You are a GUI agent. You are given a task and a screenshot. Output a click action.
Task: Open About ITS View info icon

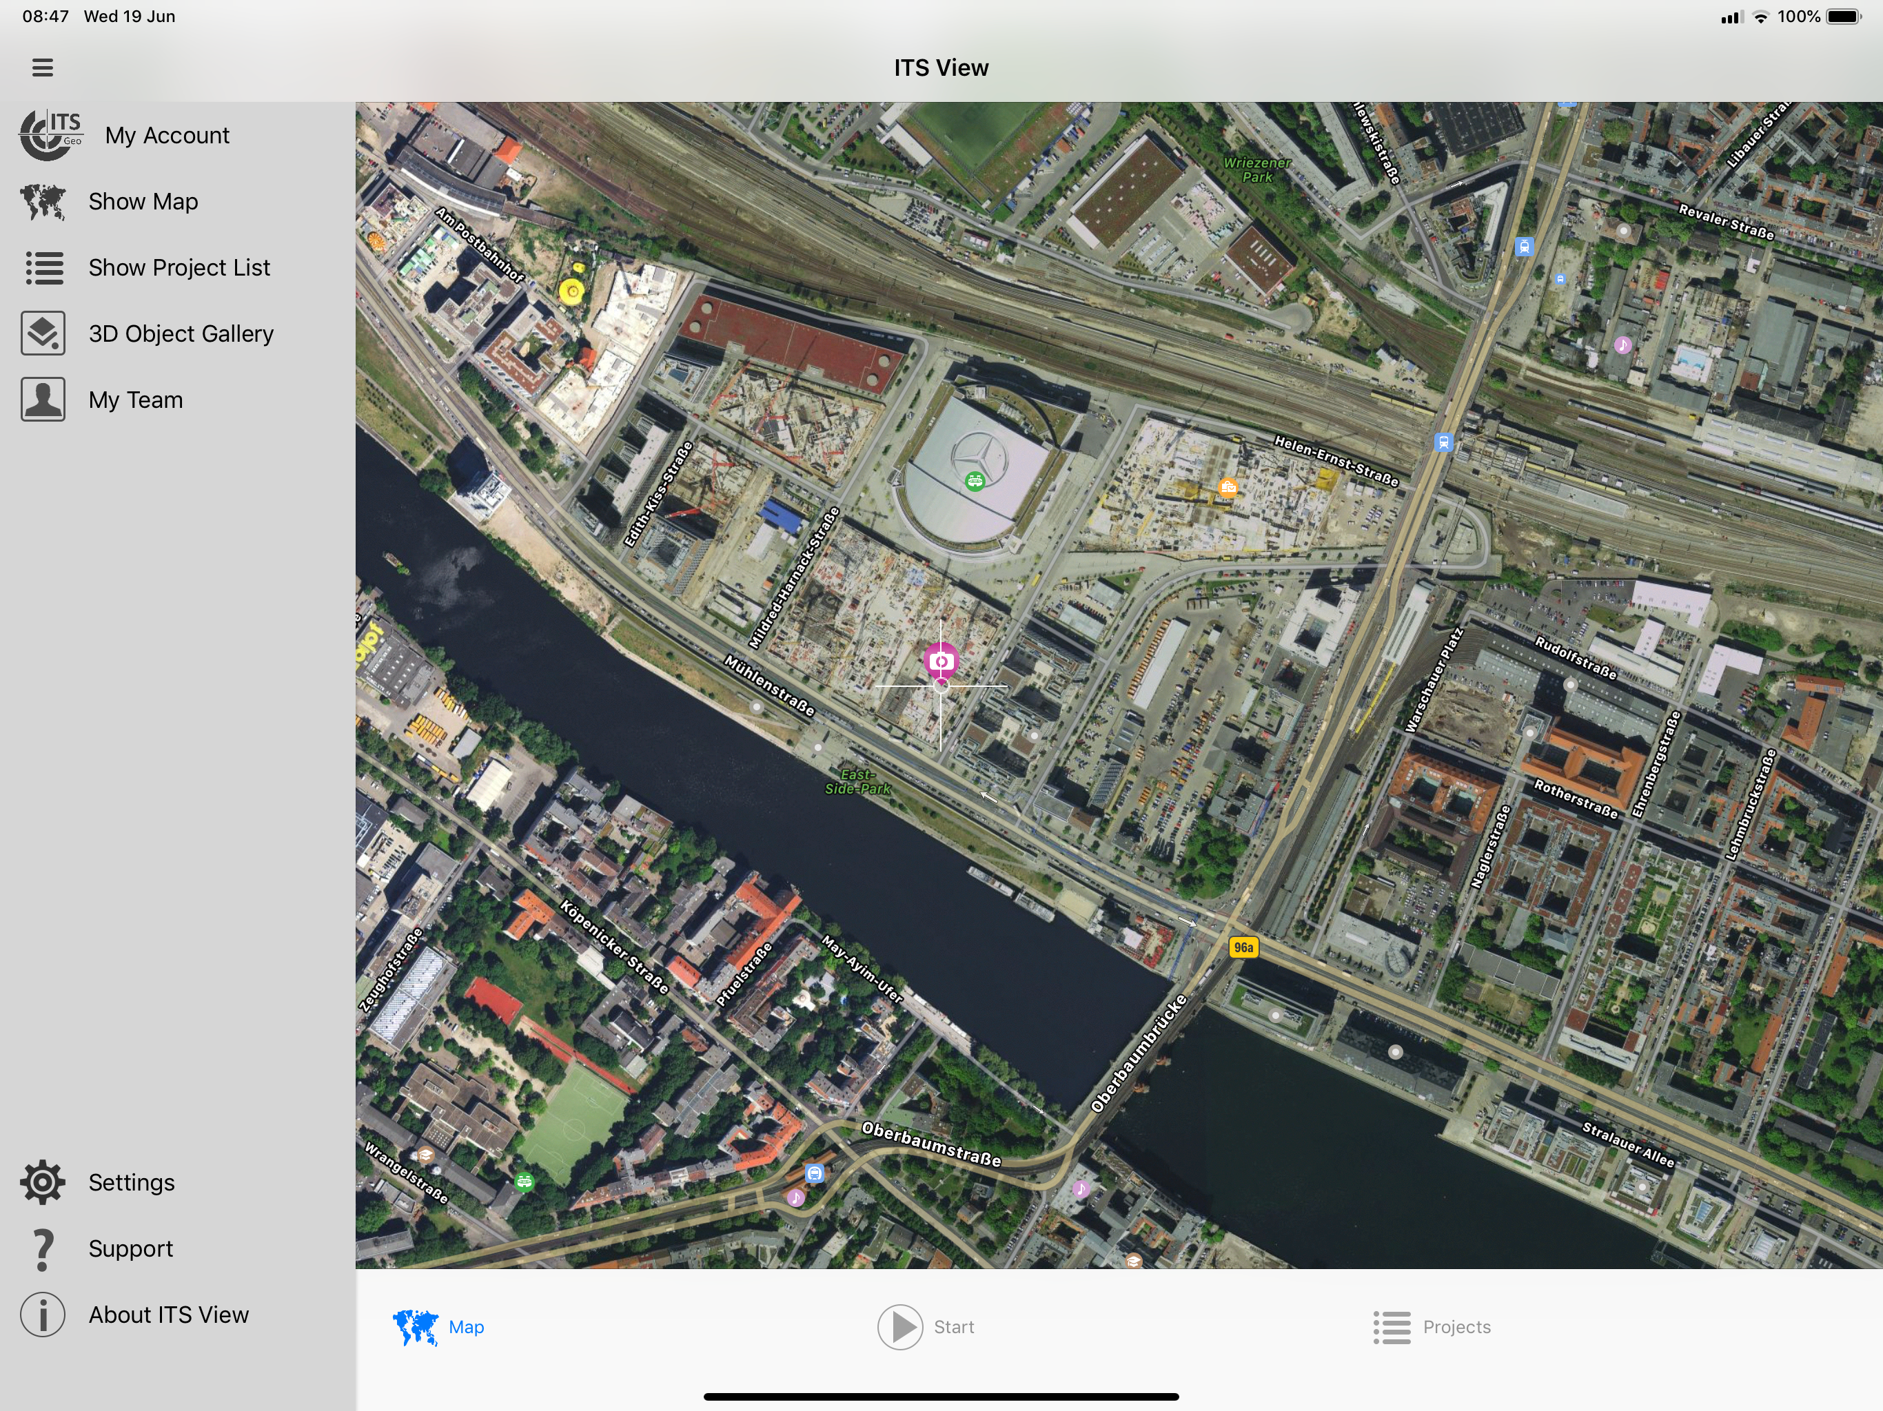pos(43,1315)
